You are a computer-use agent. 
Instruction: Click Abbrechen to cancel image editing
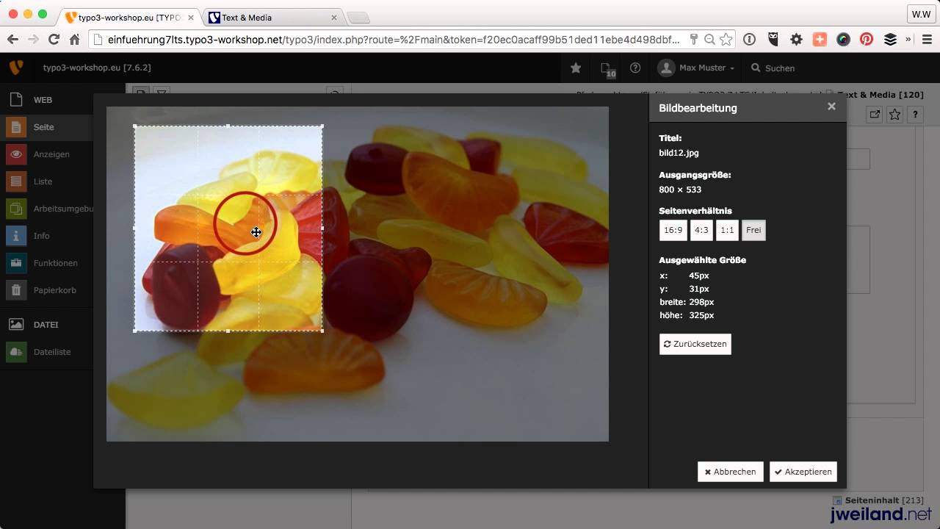point(731,472)
